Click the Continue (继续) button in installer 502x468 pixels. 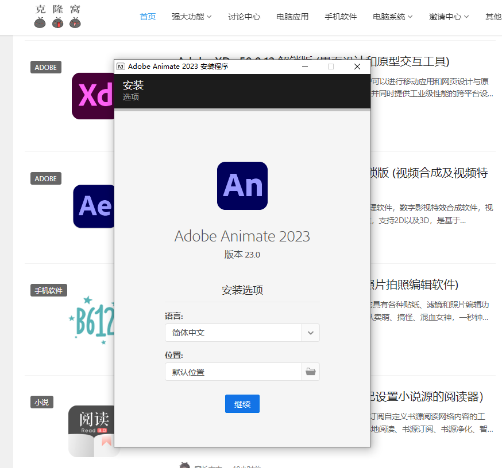click(x=242, y=404)
